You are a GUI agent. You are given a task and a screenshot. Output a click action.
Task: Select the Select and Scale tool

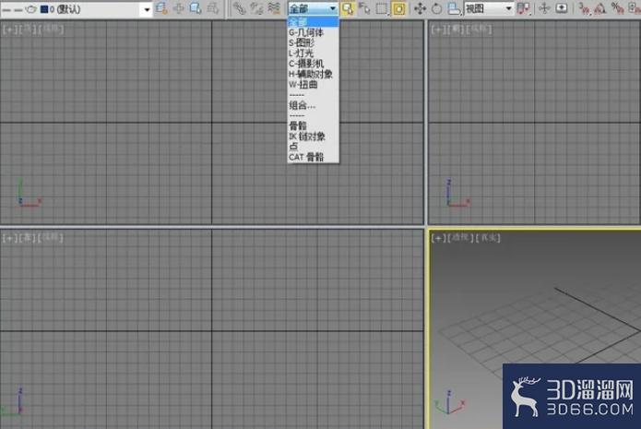point(454,8)
